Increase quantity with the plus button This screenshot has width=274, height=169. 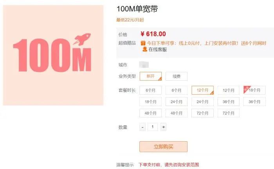pyautogui.click(x=163, y=127)
